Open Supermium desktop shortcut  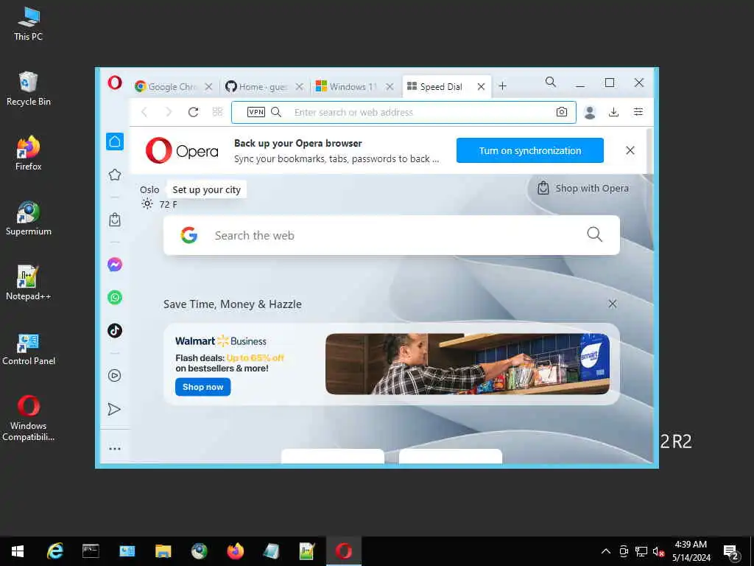point(29,218)
